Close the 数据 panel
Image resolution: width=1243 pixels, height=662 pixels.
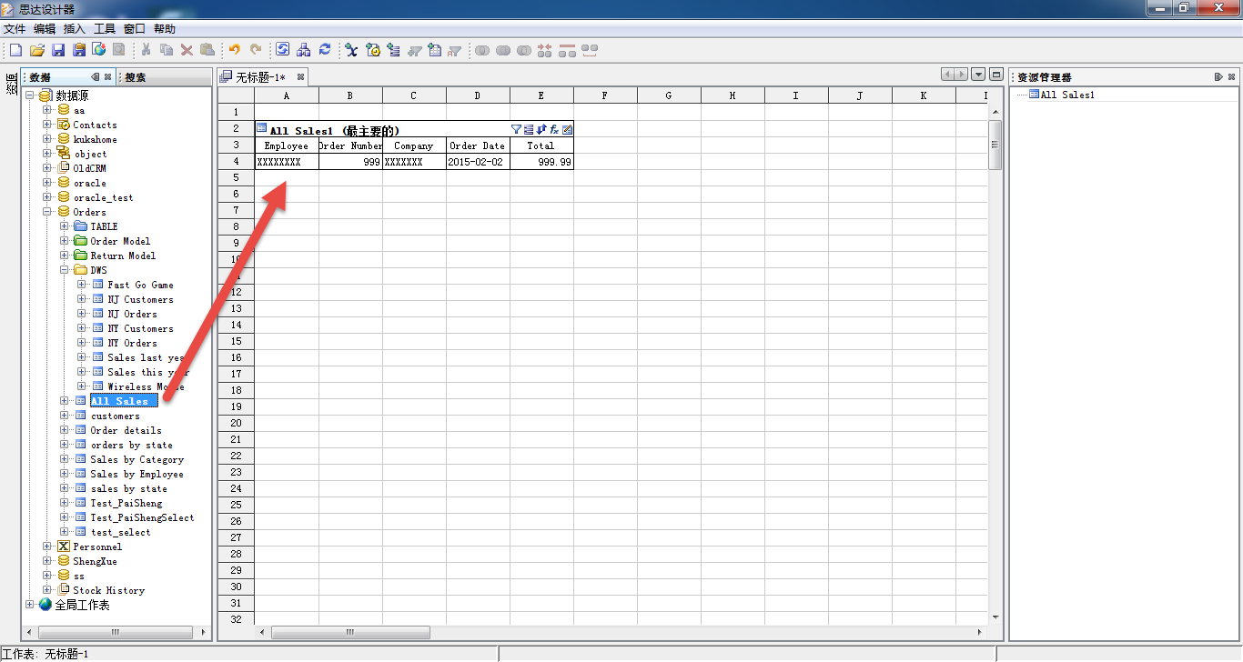(107, 77)
